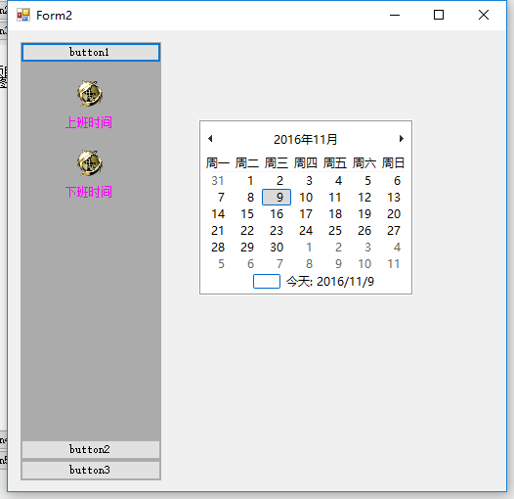Click the globe icon above 上班时间
Viewport: 514px width, 499px height.
(x=90, y=94)
